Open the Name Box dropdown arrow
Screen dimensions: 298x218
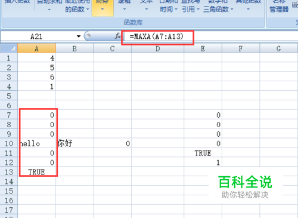(79, 36)
